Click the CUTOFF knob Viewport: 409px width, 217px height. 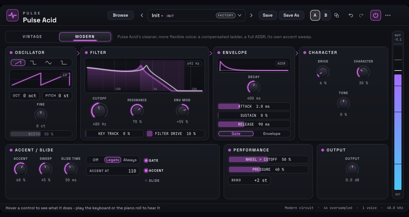pyautogui.click(x=99, y=111)
